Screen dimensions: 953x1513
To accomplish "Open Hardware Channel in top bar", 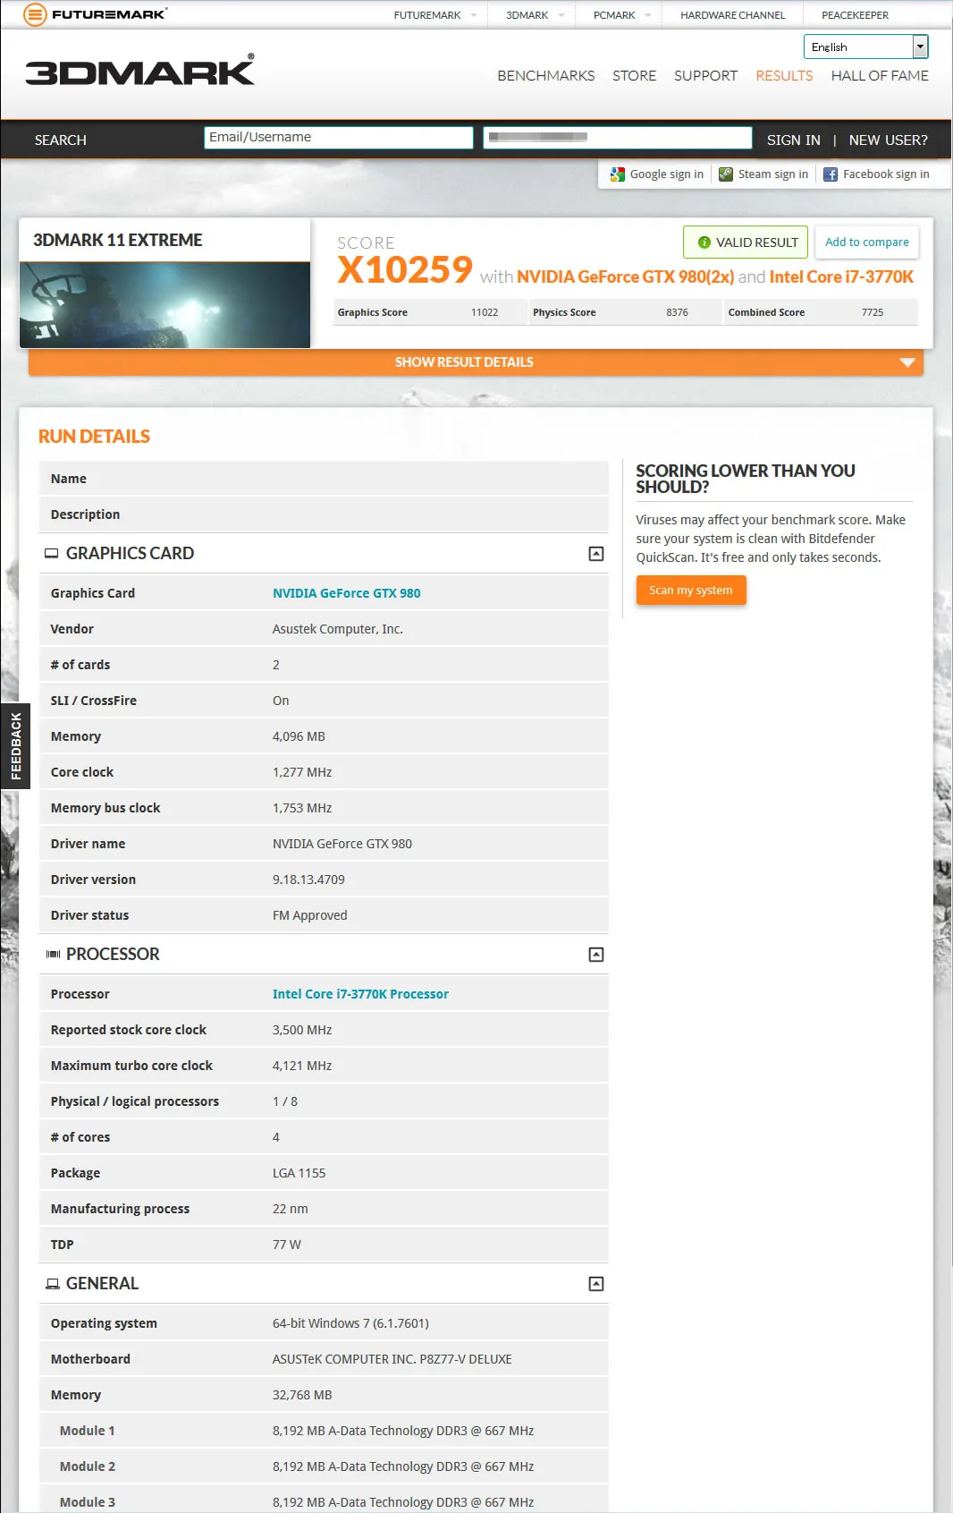I will pyautogui.click(x=733, y=15).
